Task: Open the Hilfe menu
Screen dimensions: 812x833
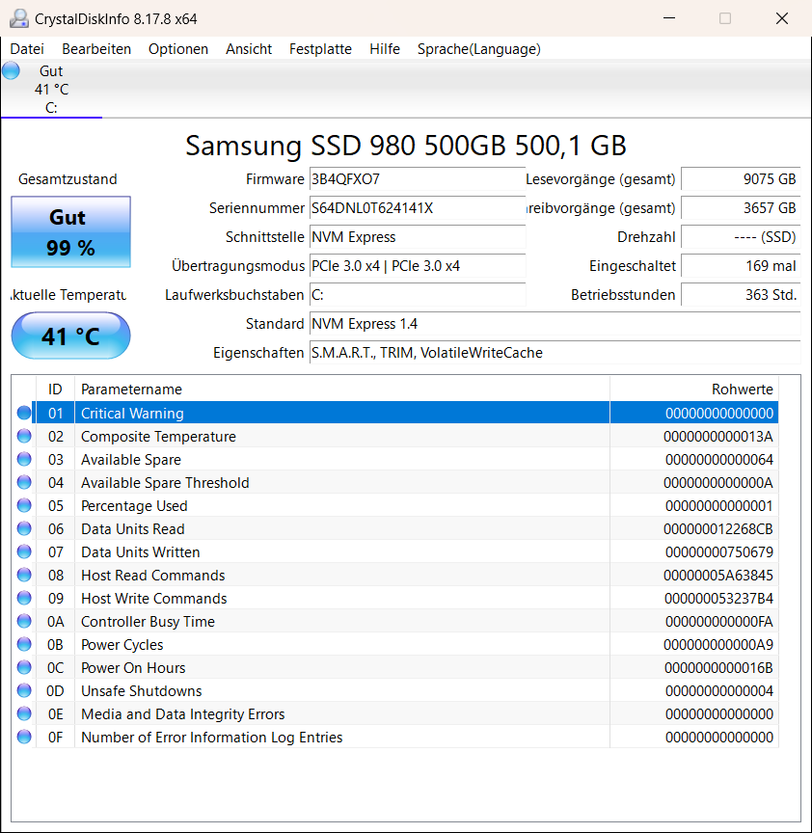Action: click(385, 49)
